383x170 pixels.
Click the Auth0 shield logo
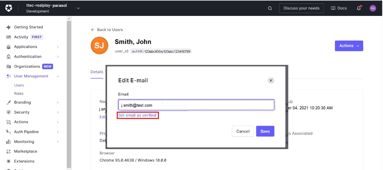tap(9, 8)
